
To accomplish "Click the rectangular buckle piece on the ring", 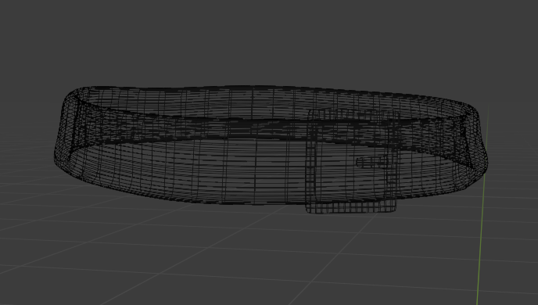I will (x=352, y=161).
